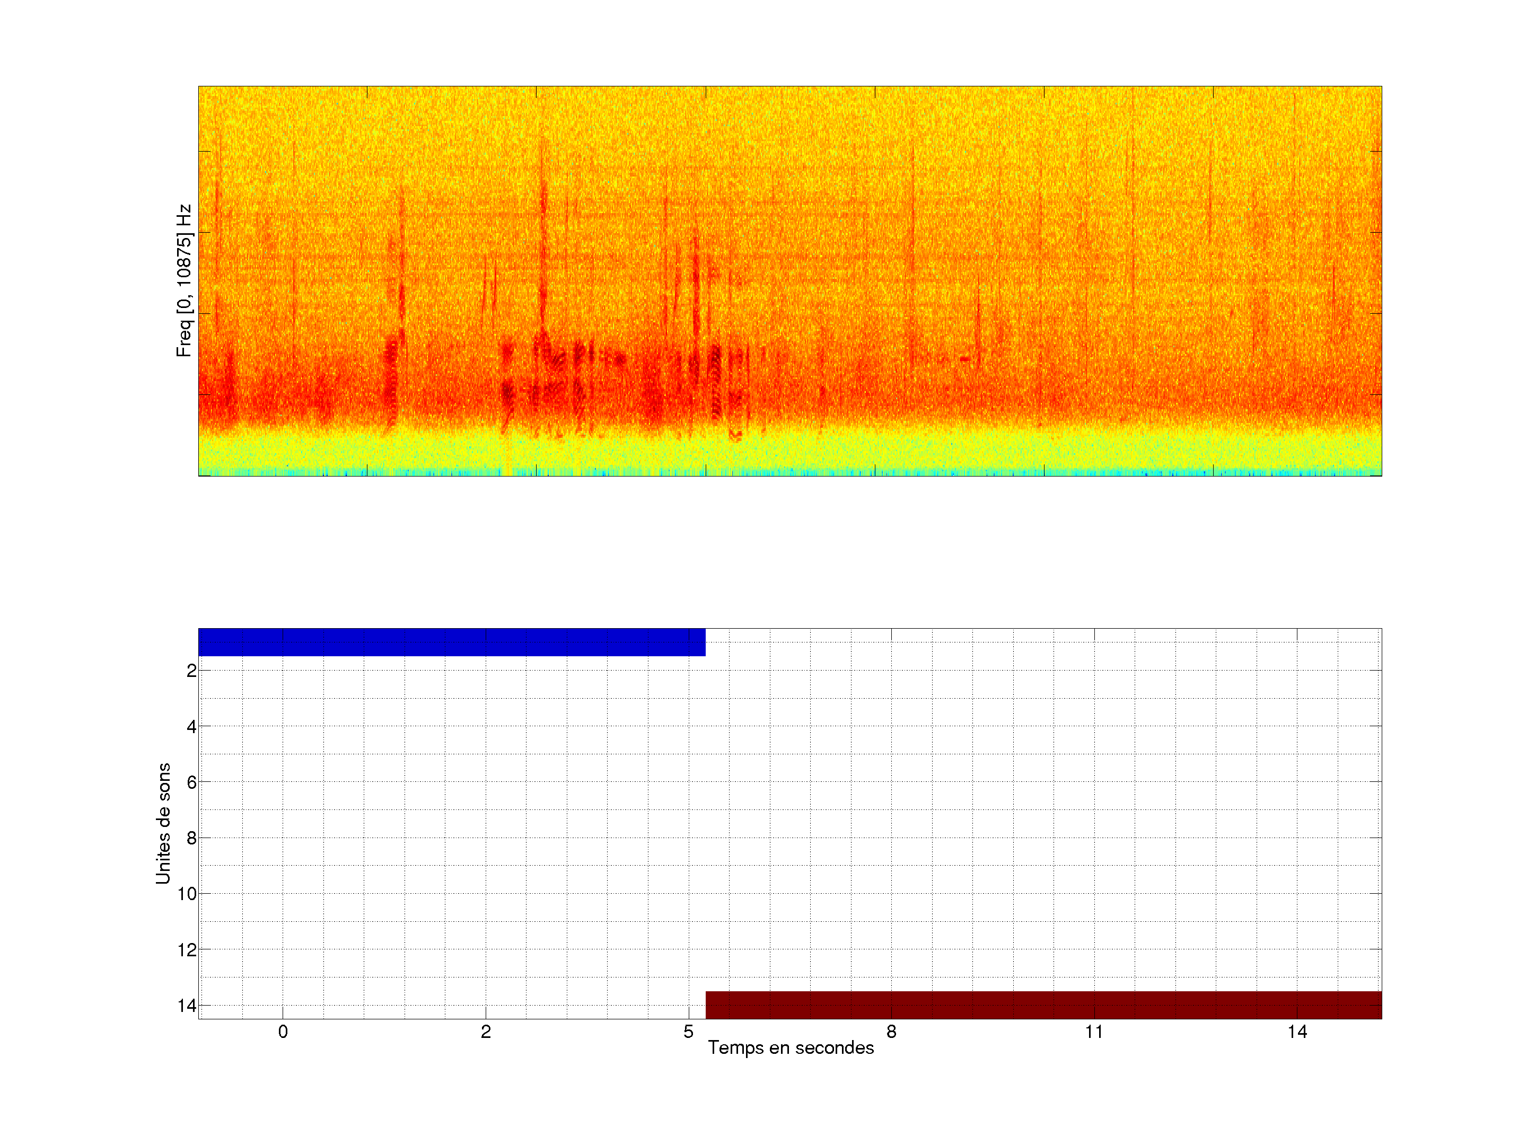This screenshot has width=1527, height=1145.
Task: Click the sound units tick label 6
Action: click(x=191, y=782)
